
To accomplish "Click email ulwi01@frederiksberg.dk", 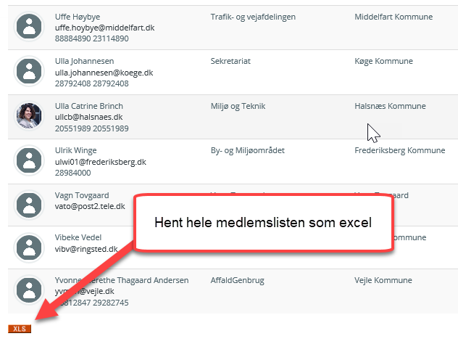I will 100,163.
